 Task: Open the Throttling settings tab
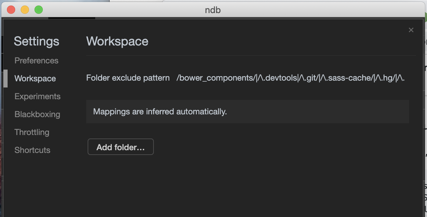pyautogui.click(x=32, y=132)
